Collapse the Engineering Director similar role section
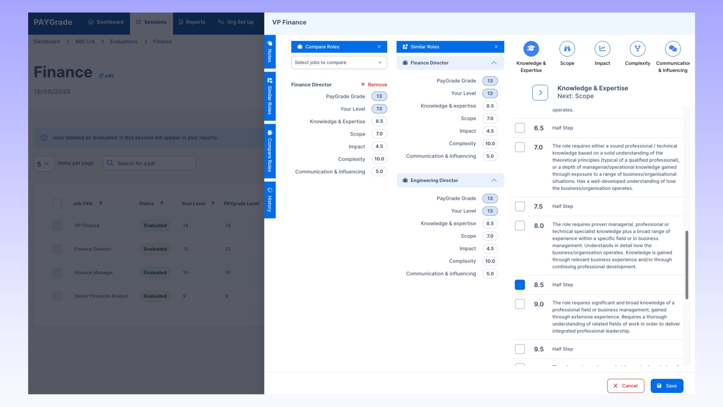The width and height of the screenshot is (723, 407). 494,181
